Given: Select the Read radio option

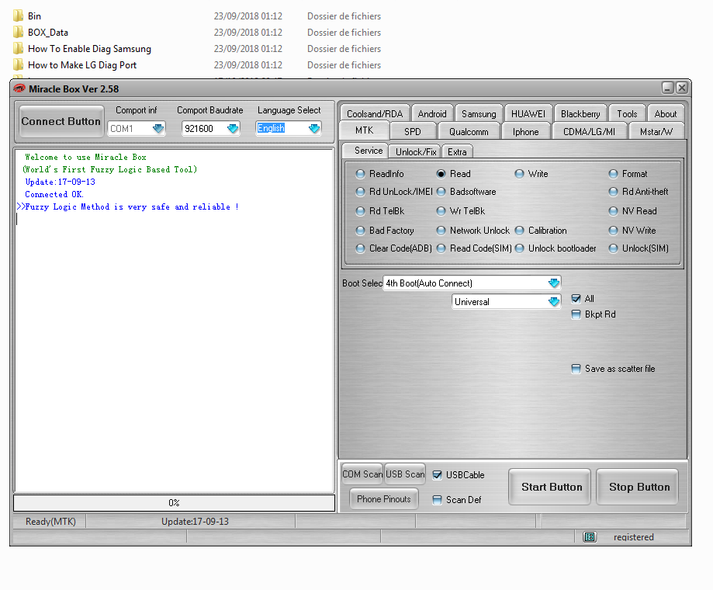Looking at the screenshot, I should point(441,174).
